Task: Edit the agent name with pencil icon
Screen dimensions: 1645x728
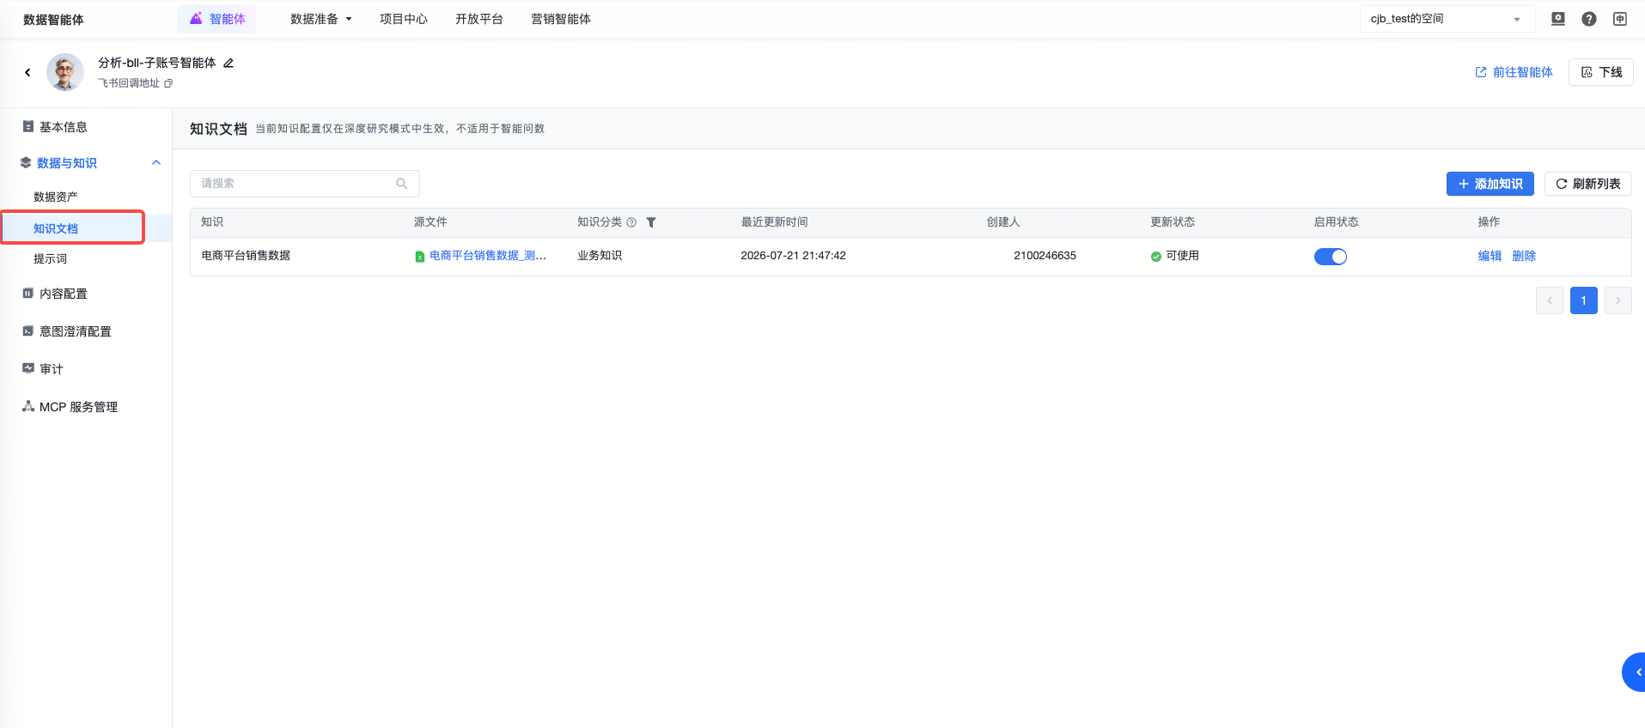Action: (228, 63)
